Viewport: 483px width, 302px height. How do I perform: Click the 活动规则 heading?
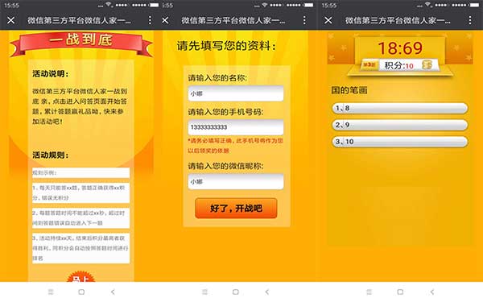[51, 155]
